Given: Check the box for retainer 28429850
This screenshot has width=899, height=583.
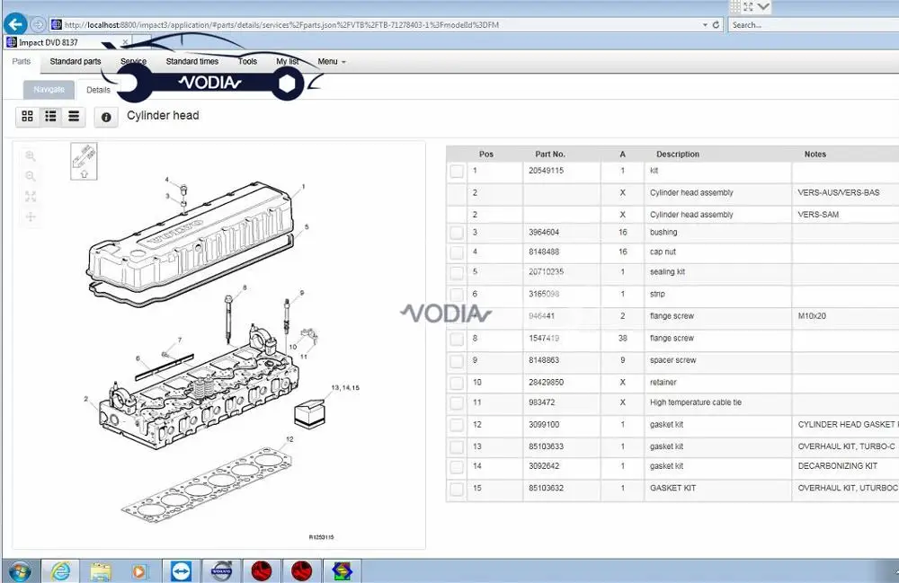Looking at the screenshot, I should pyautogui.click(x=457, y=383).
